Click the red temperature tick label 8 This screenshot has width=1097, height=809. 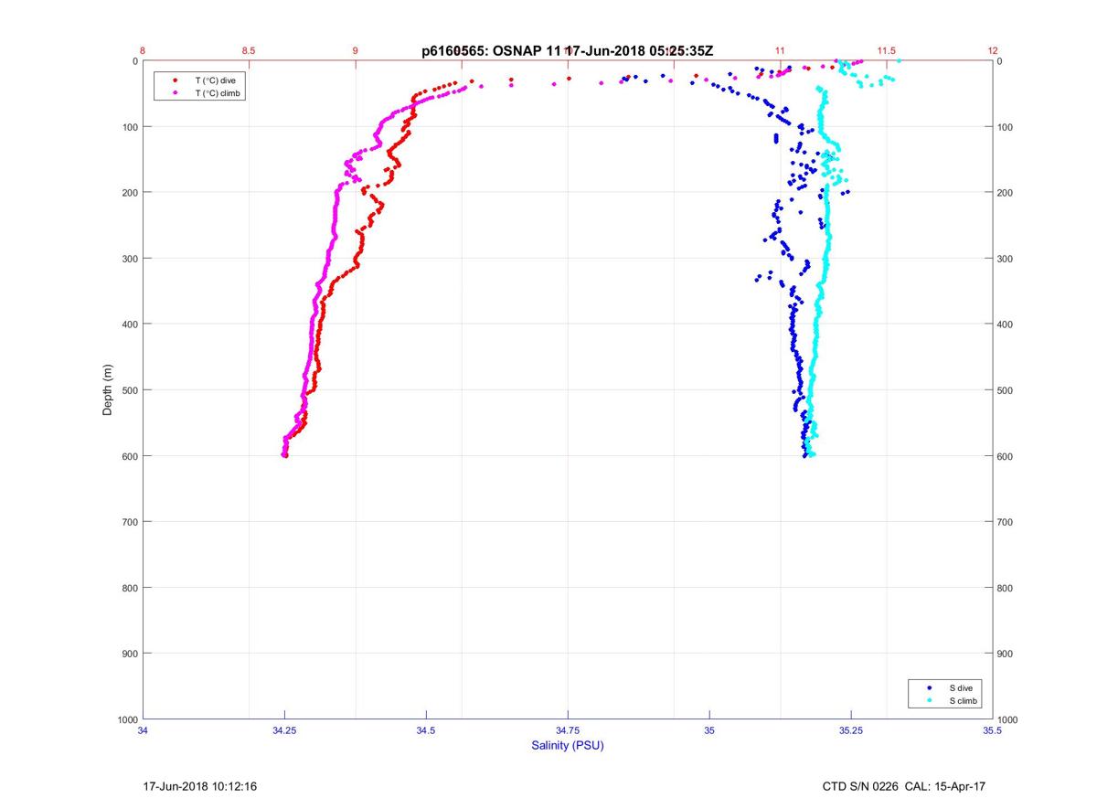144,50
